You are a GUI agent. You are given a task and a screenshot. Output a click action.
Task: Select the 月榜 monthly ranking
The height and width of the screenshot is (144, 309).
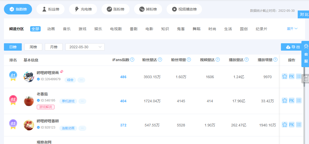[x=54, y=47]
